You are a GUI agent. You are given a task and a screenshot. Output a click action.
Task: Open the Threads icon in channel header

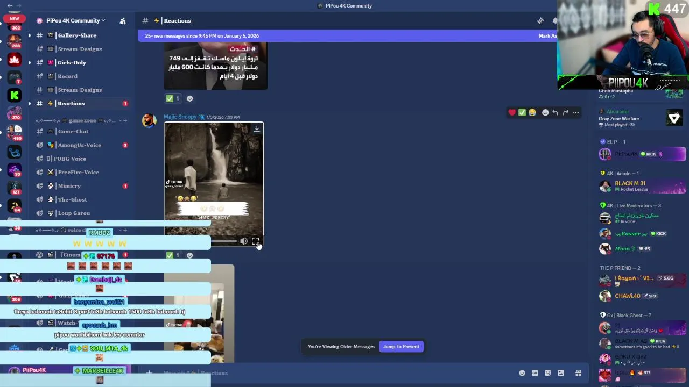click(540, 20)
